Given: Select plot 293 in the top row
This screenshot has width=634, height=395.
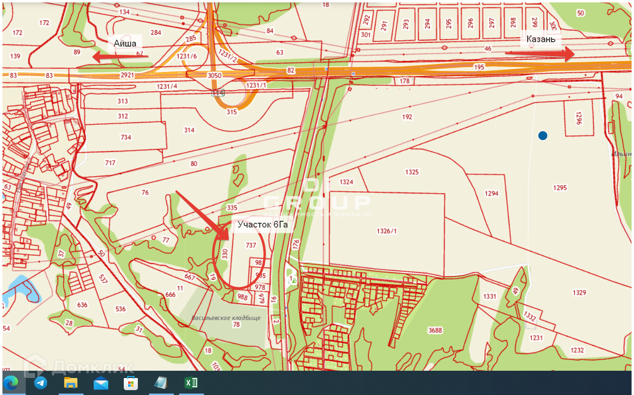Looking at the screenshot, I should (406, 24).
